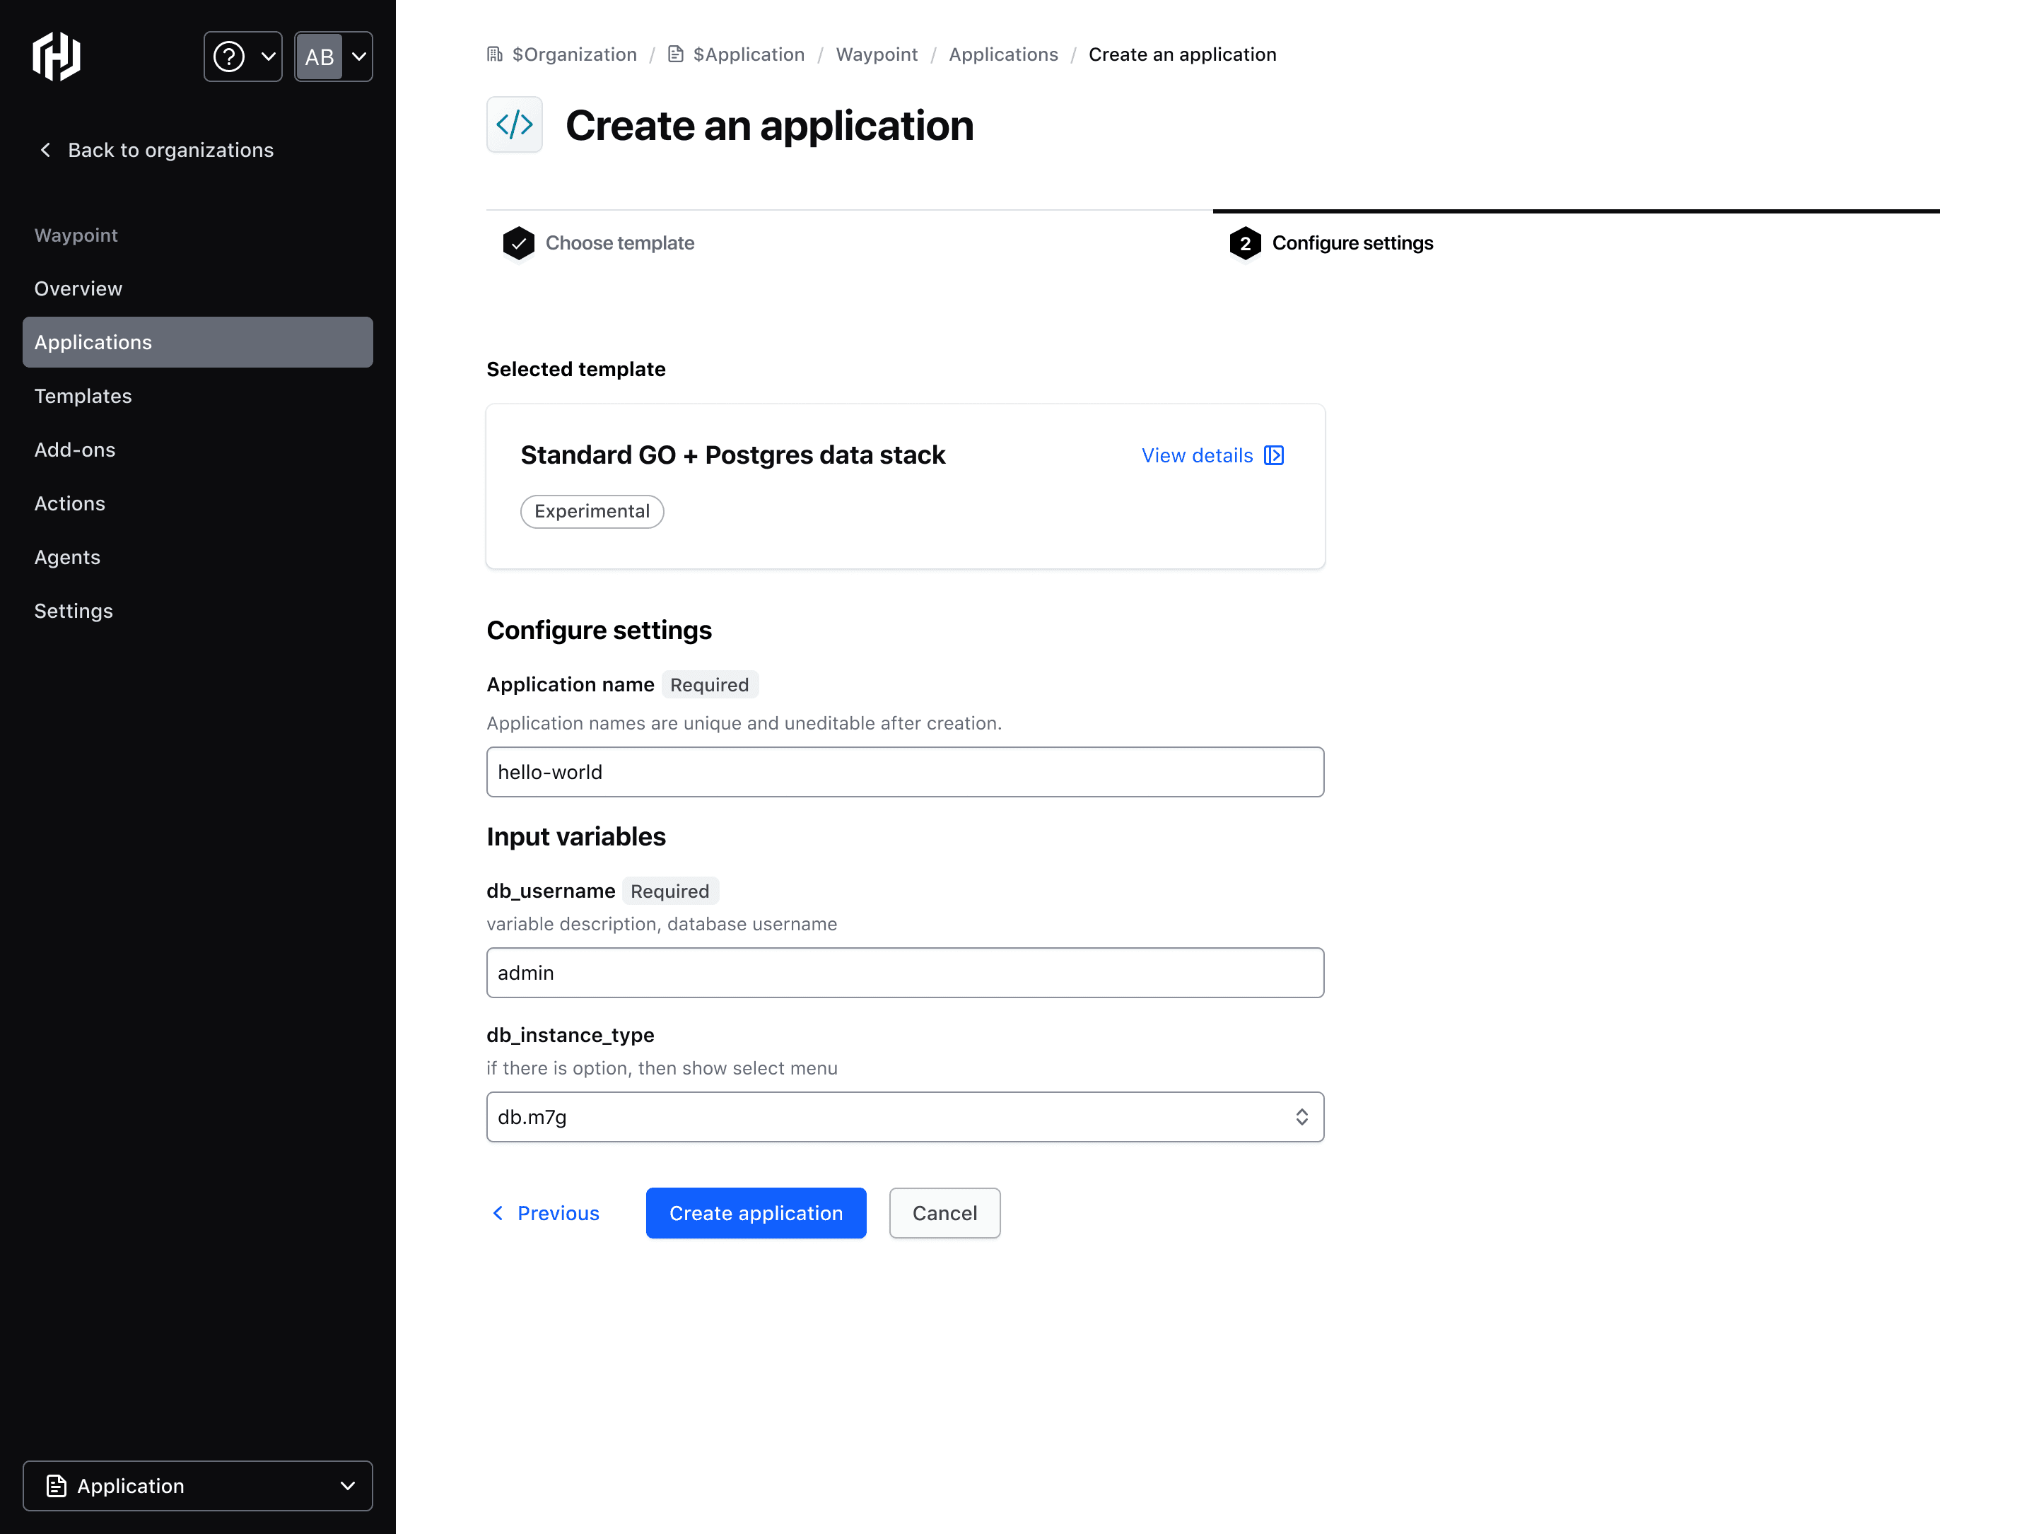Focus the Application name input field
The width and height of the screenshot is (2036, 1534).
pyautogui.click(x=905, y=772)
